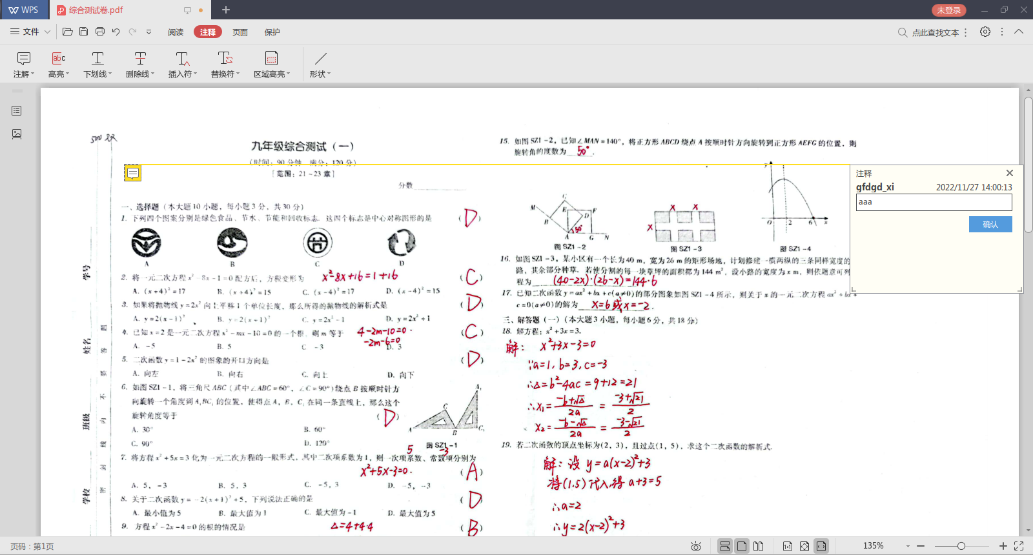Click the zoom slider handle

[961, 546]
